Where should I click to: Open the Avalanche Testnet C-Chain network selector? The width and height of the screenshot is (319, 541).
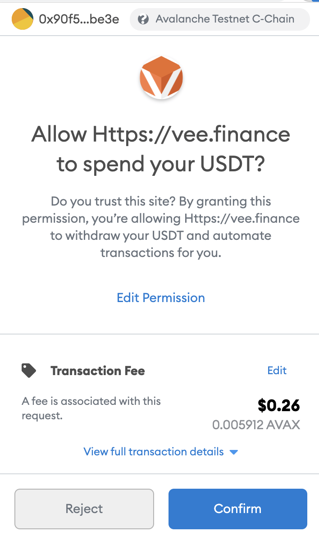click(x=219, y=19)
